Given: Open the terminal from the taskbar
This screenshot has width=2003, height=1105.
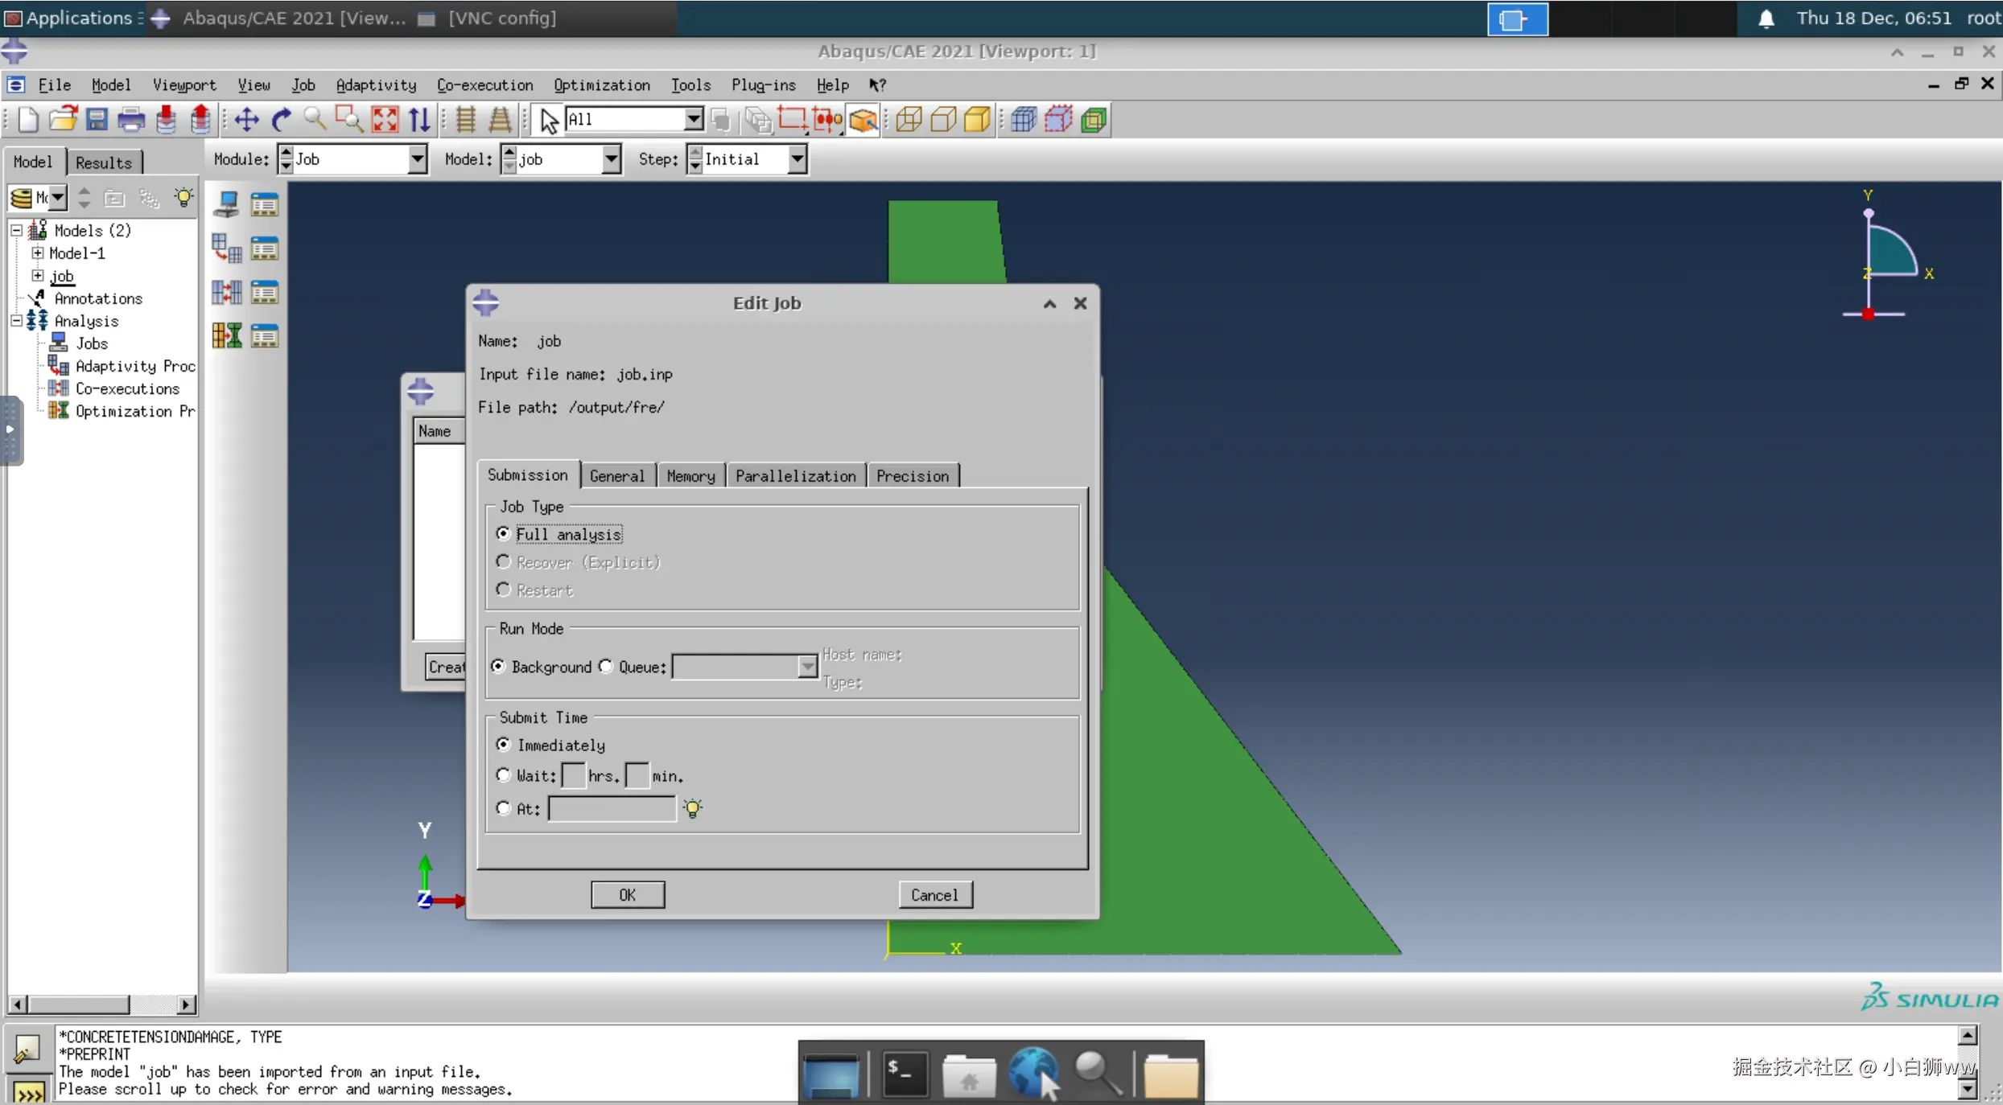Looking at the screenshot, I should tap(905, 1072).
